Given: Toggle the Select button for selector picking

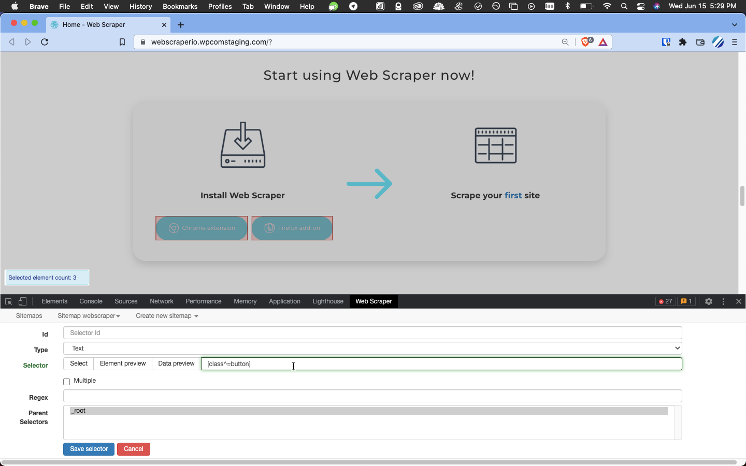Looking at the screenshot, I should pos(79,364).
